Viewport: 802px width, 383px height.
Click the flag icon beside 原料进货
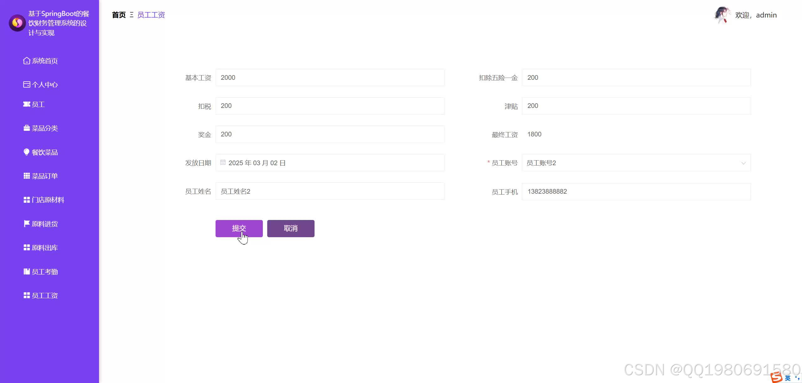tap(27, 224)
